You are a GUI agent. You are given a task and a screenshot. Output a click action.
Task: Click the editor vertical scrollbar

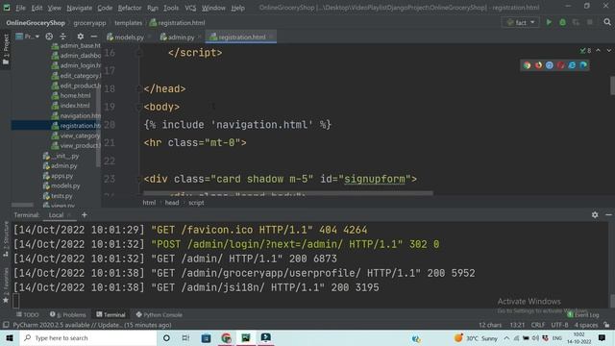pyautogui.click(x=612, y=86)
